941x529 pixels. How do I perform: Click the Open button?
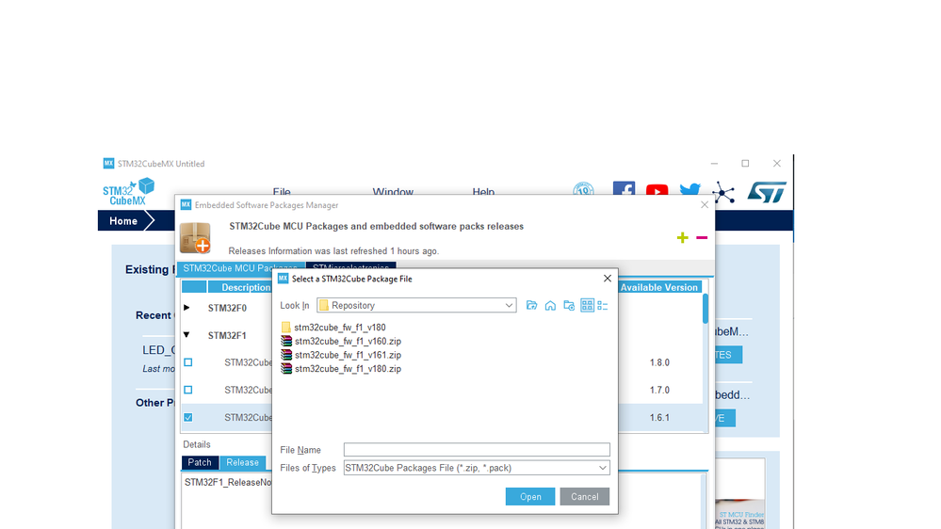(x=530, y=497)
